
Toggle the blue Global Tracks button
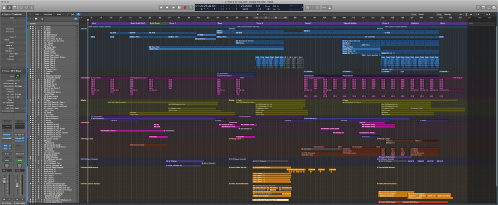75,19
